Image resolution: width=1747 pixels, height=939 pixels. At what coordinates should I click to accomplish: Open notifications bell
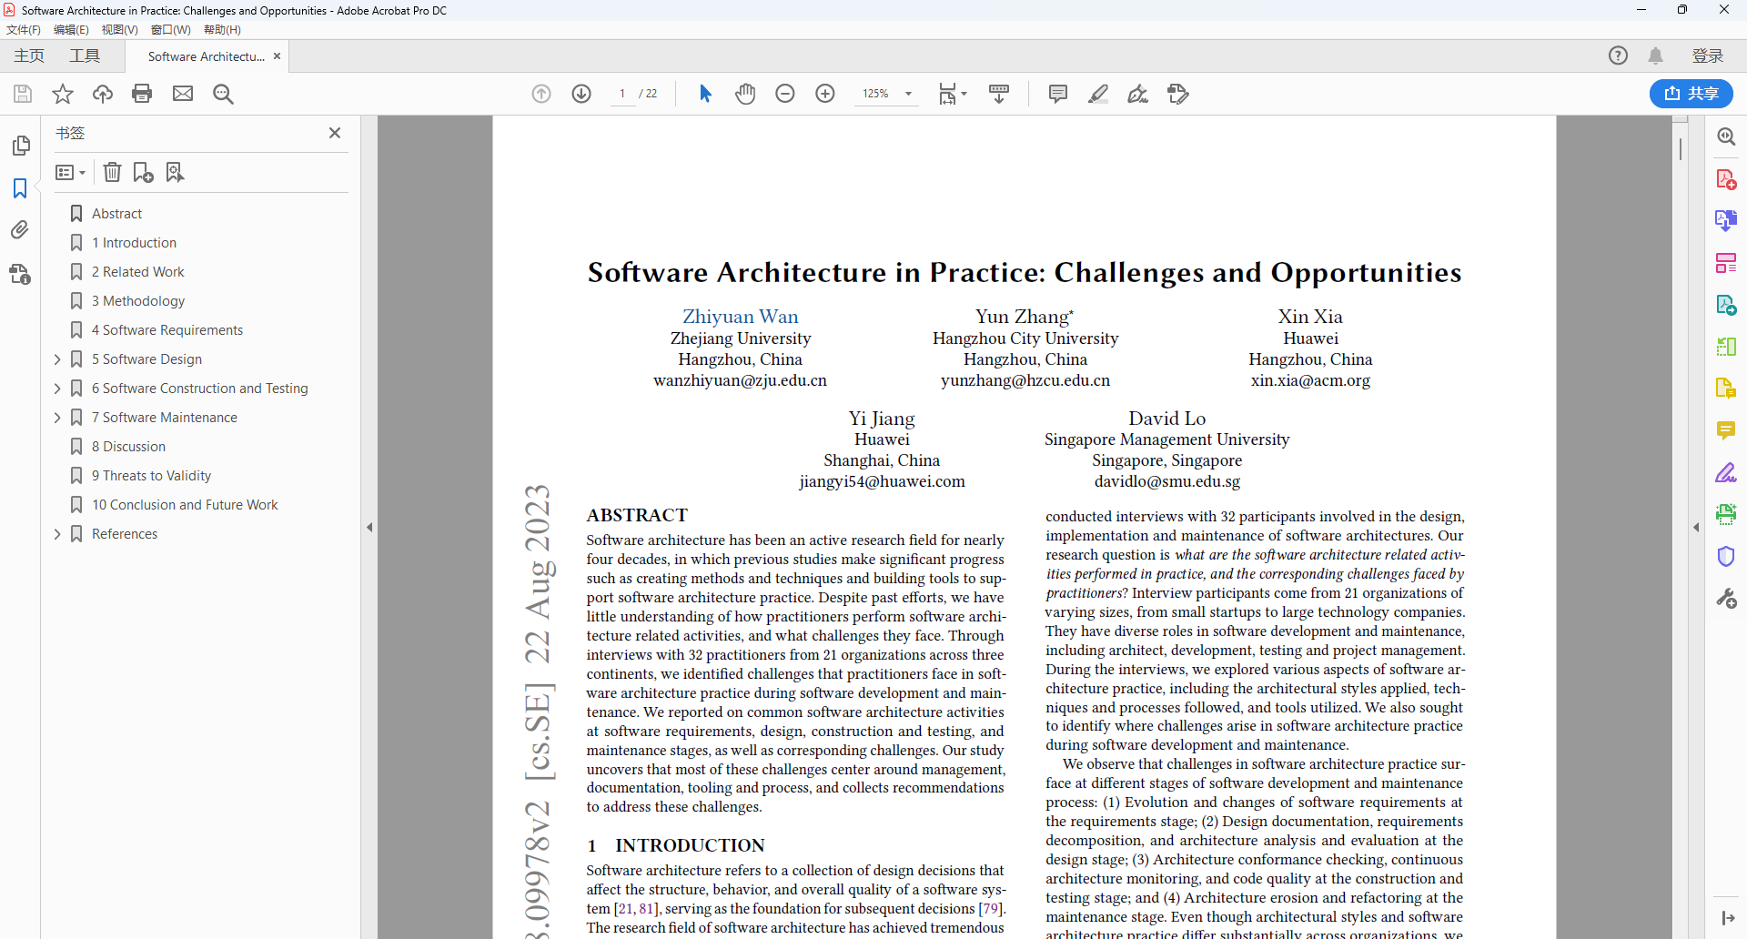pyautogui.click(x=1656, y=56)
